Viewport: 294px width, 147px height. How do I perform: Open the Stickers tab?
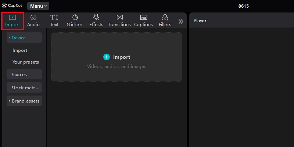tap(75, 21)
